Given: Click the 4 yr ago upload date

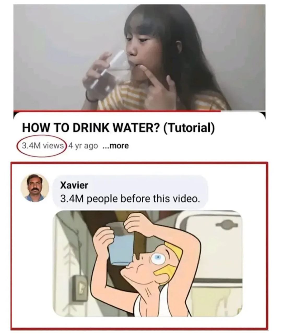Looking at the screenshot, I should (83, 145).
